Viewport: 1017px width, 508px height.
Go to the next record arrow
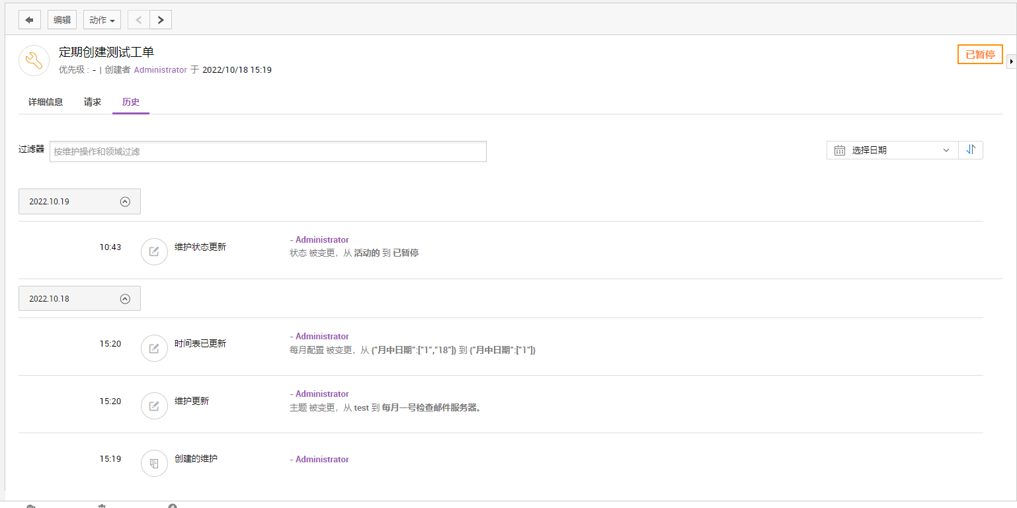(161, 20)
